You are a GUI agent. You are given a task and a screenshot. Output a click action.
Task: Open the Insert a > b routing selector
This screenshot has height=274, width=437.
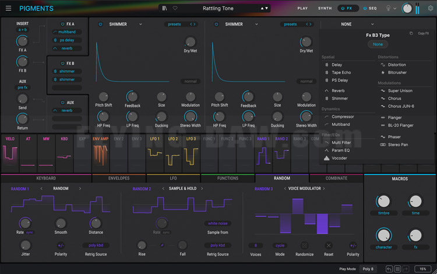click(x=23, y=30)
